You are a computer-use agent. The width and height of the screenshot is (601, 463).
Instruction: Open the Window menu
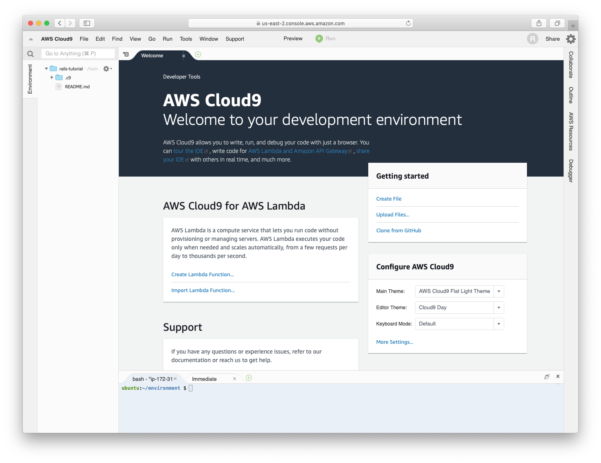point(209,39)
